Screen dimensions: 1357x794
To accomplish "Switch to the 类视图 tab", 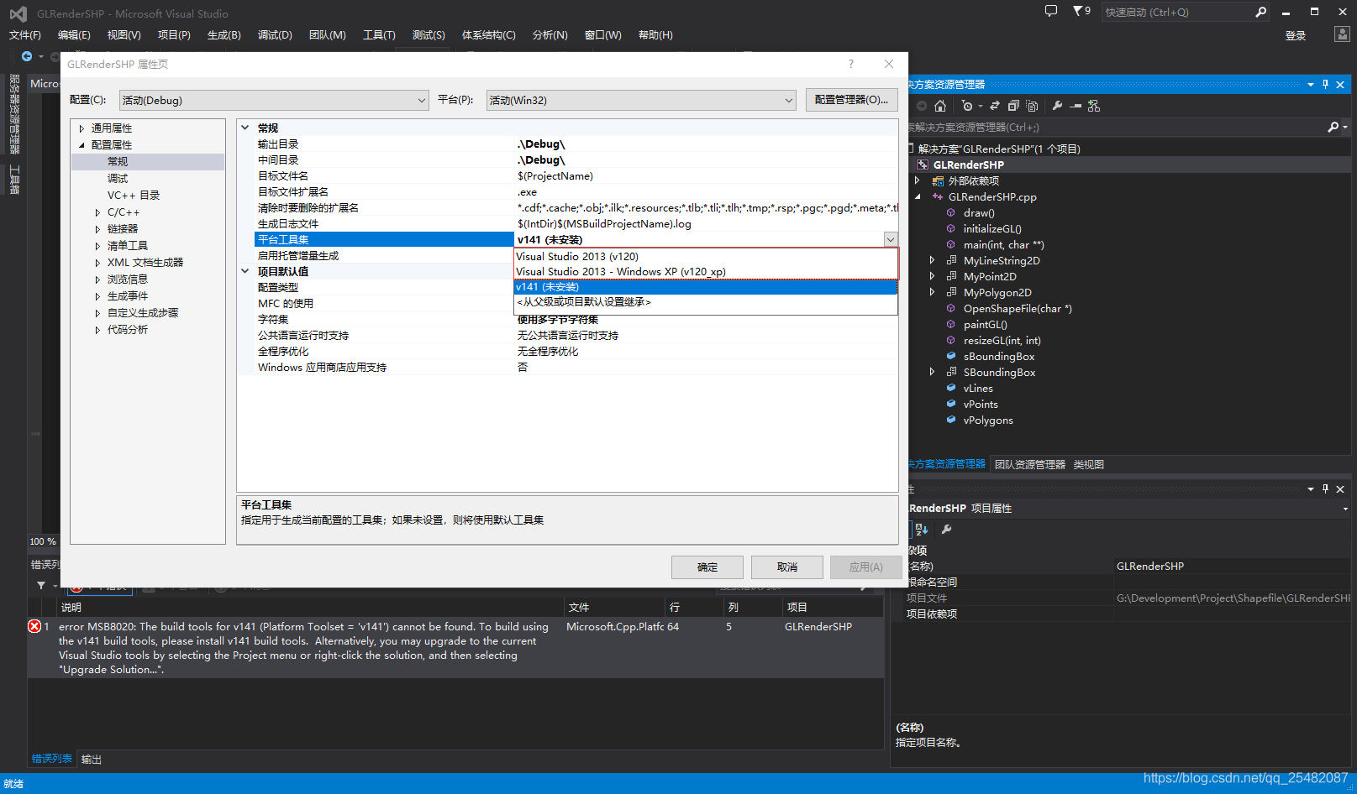I will [x=1088, y=464].
